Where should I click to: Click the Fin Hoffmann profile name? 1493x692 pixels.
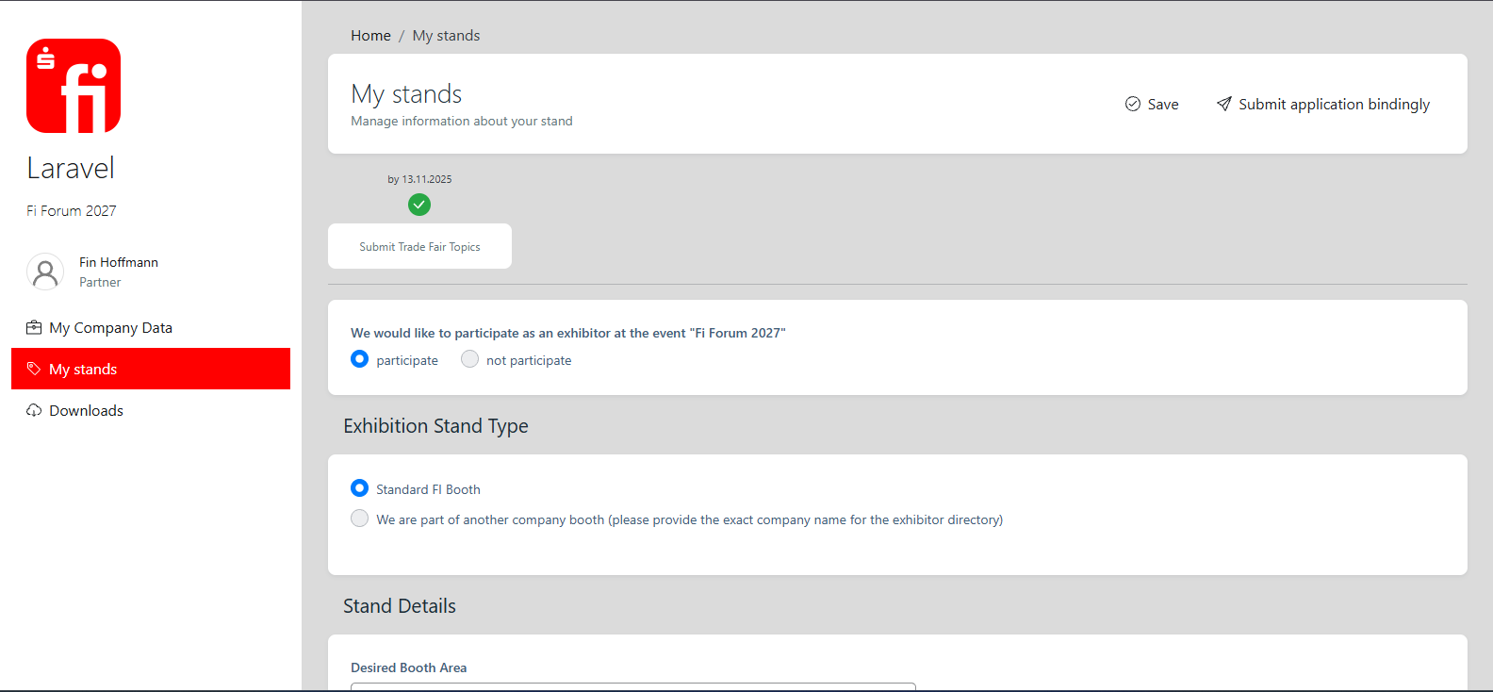pos(119,262)
